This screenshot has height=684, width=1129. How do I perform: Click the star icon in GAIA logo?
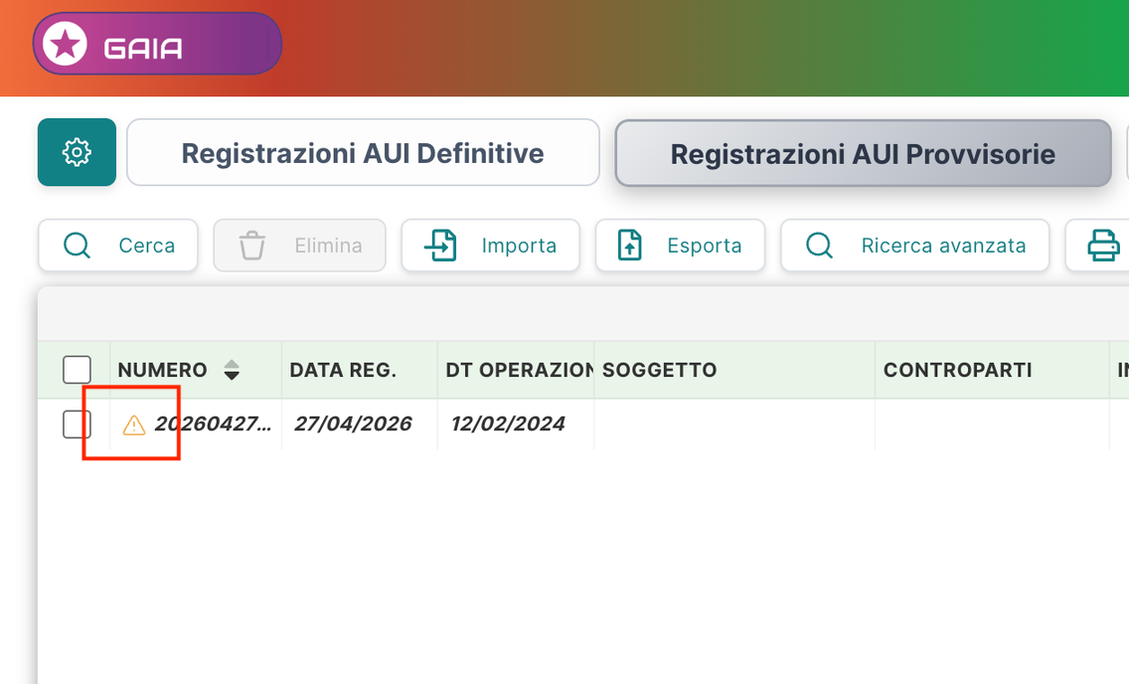[x=65, y=44]
